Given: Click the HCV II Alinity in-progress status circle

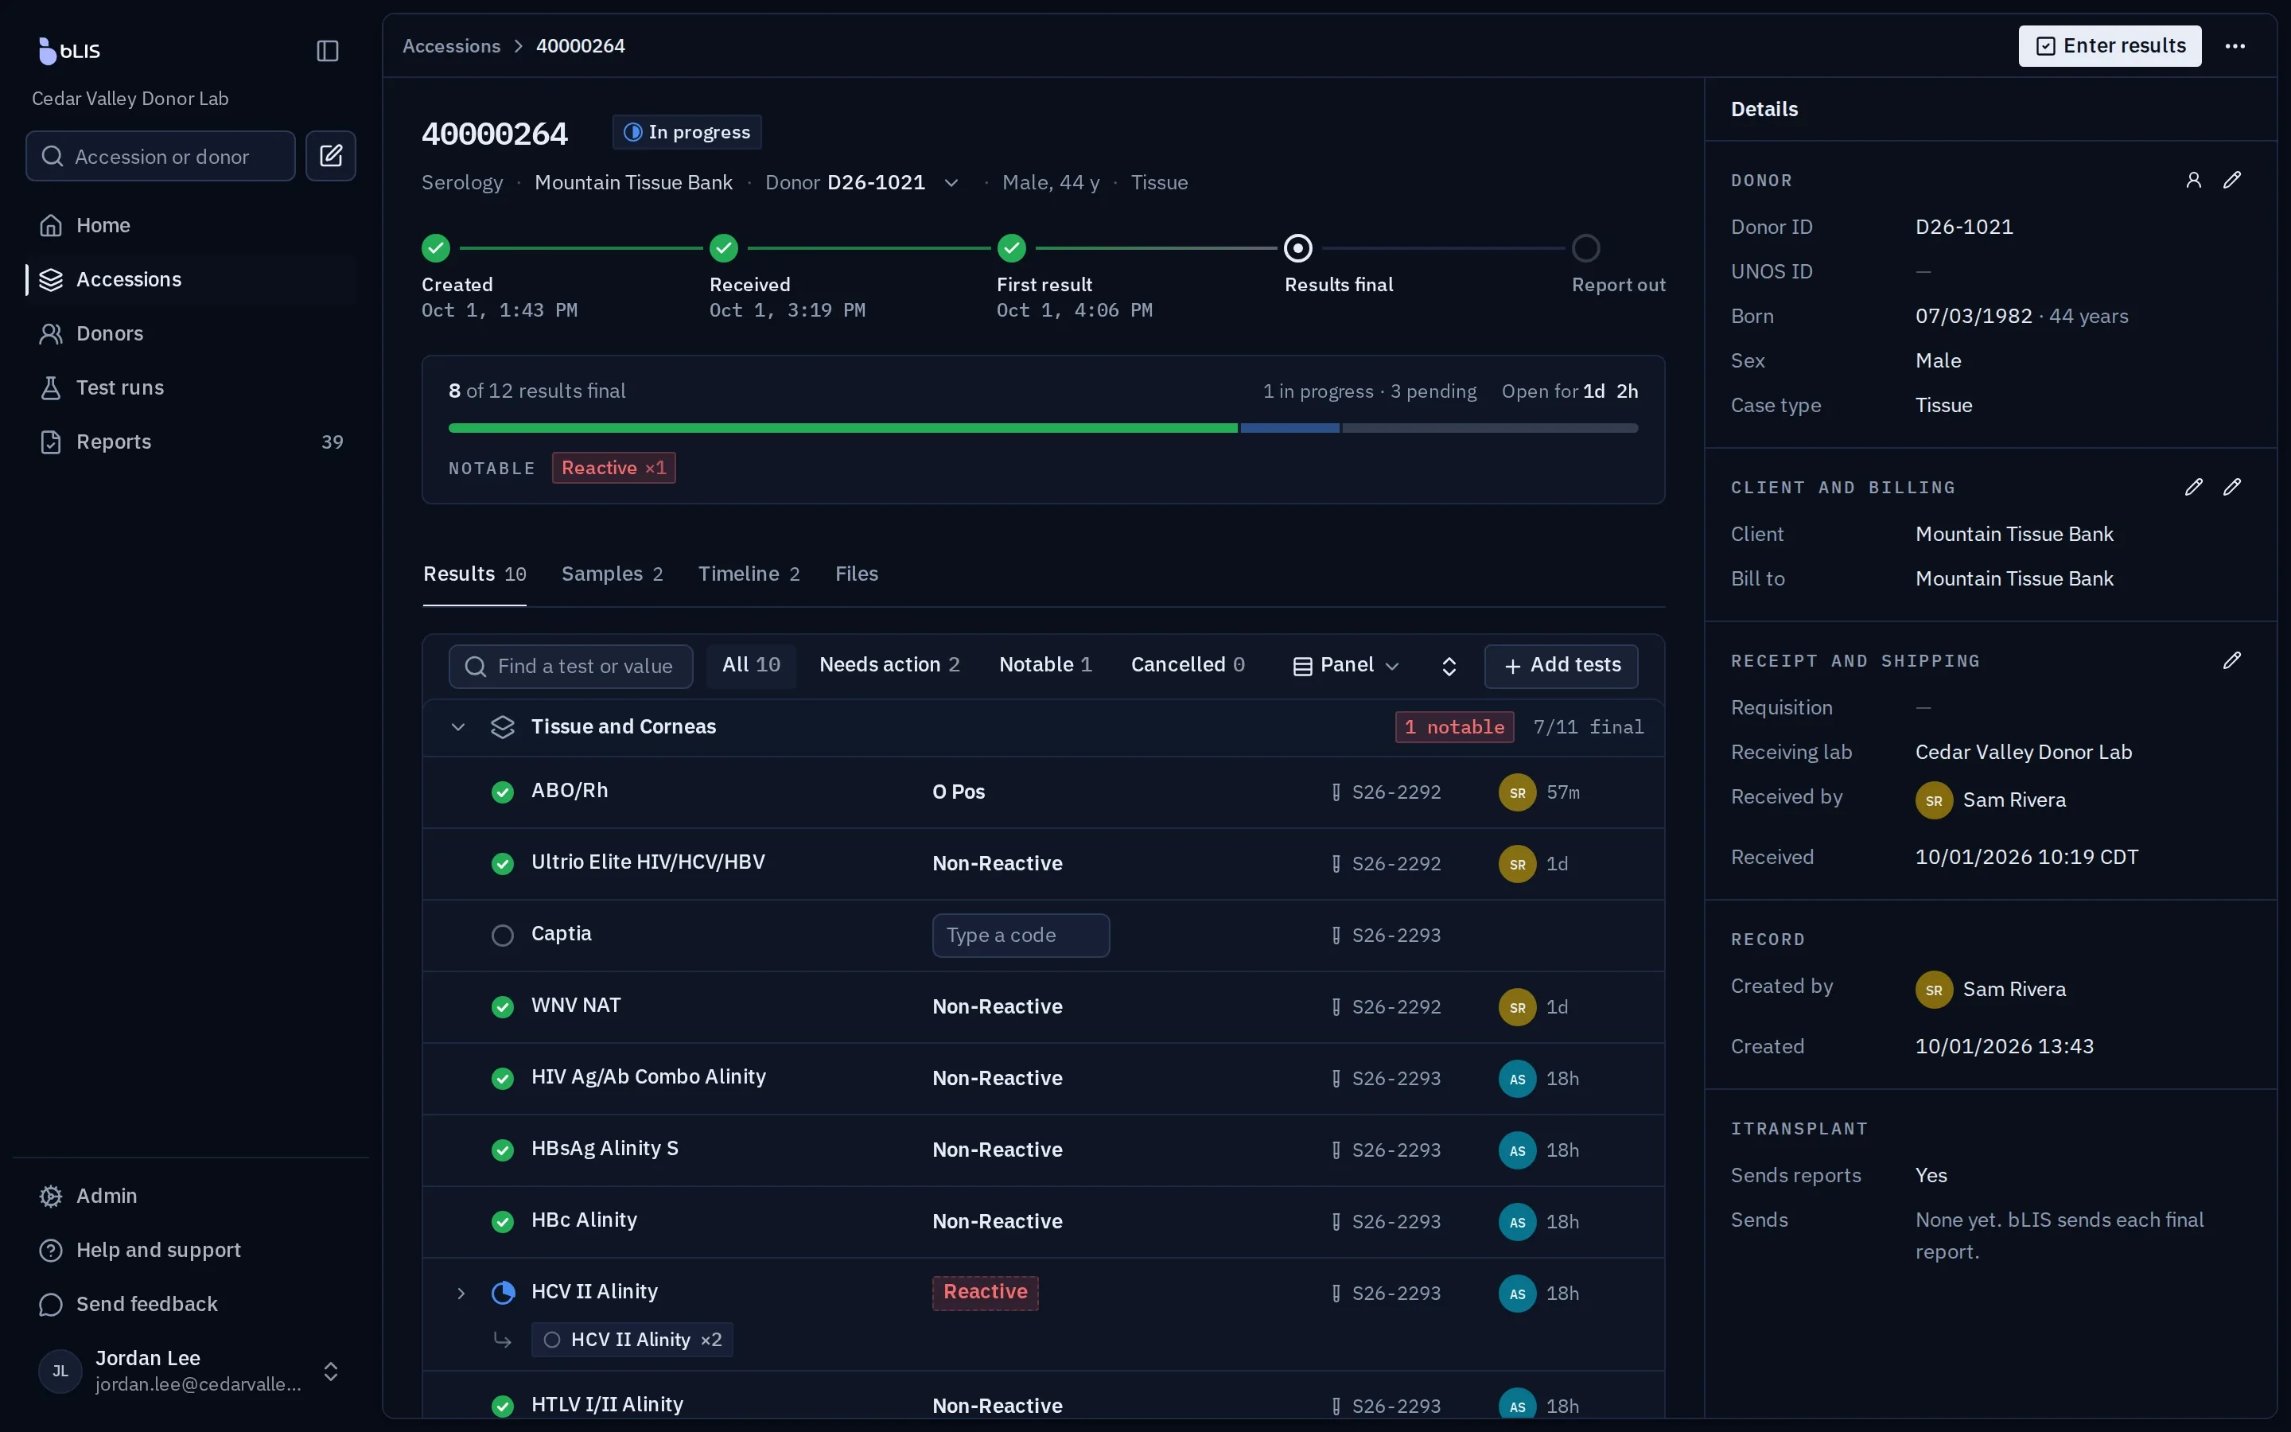Looking at the screenshot, I should pos(503,1293).
